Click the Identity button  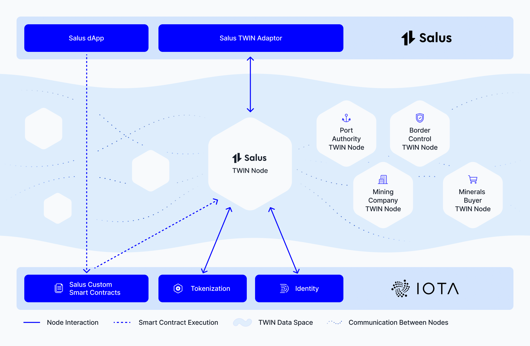(299, 288)
